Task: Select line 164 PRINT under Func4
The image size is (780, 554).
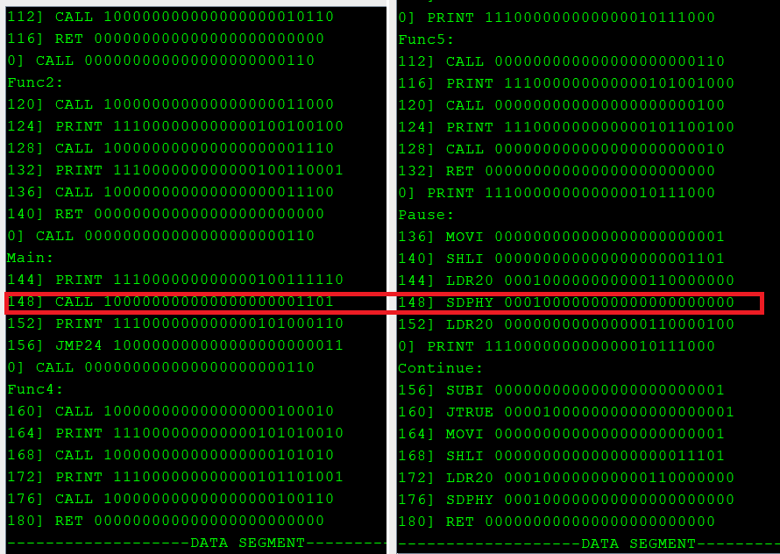Action: (x=175, y=432)
